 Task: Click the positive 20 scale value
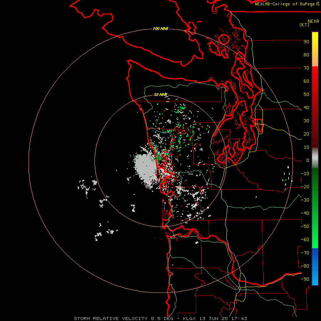[x=306, y=134]
